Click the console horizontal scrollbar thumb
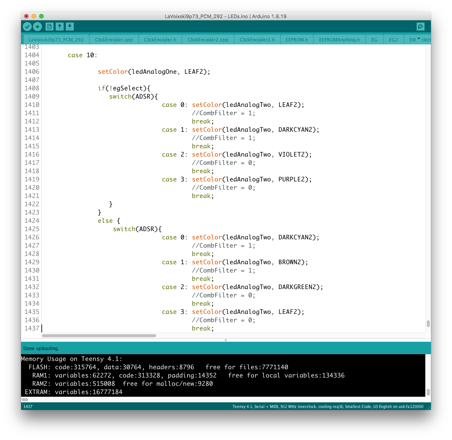Screen dimensions: 452x440 point(25,400)
